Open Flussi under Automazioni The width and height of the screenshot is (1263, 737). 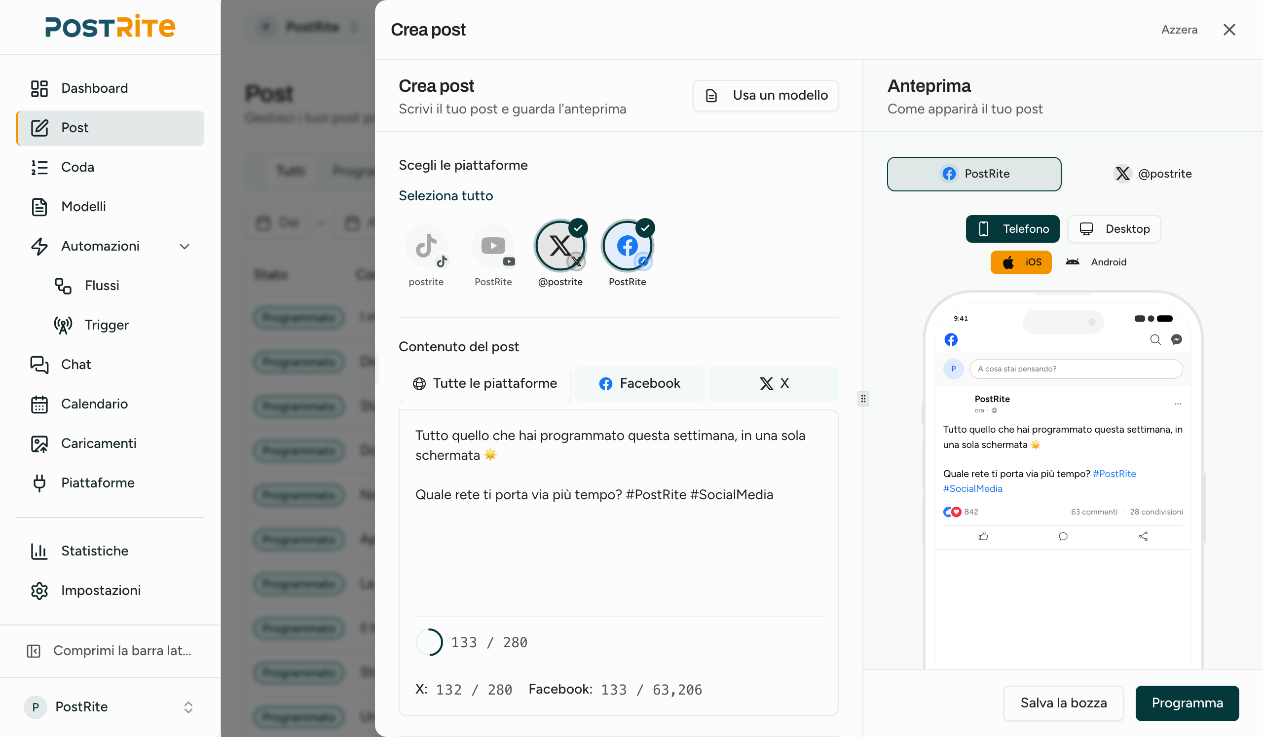point(122,286)
